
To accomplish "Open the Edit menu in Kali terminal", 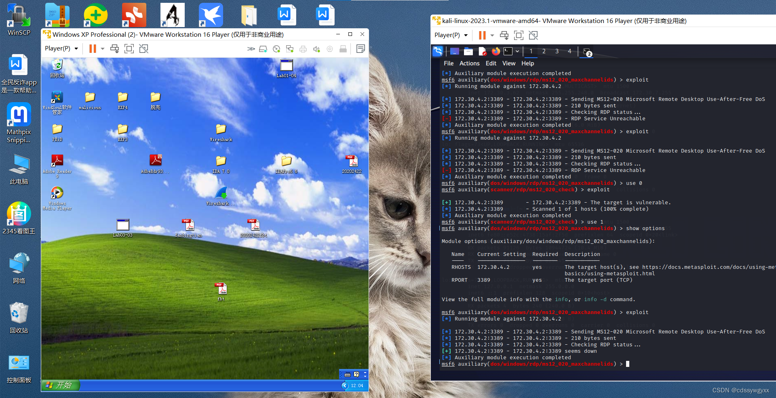I will pos(491,63).
